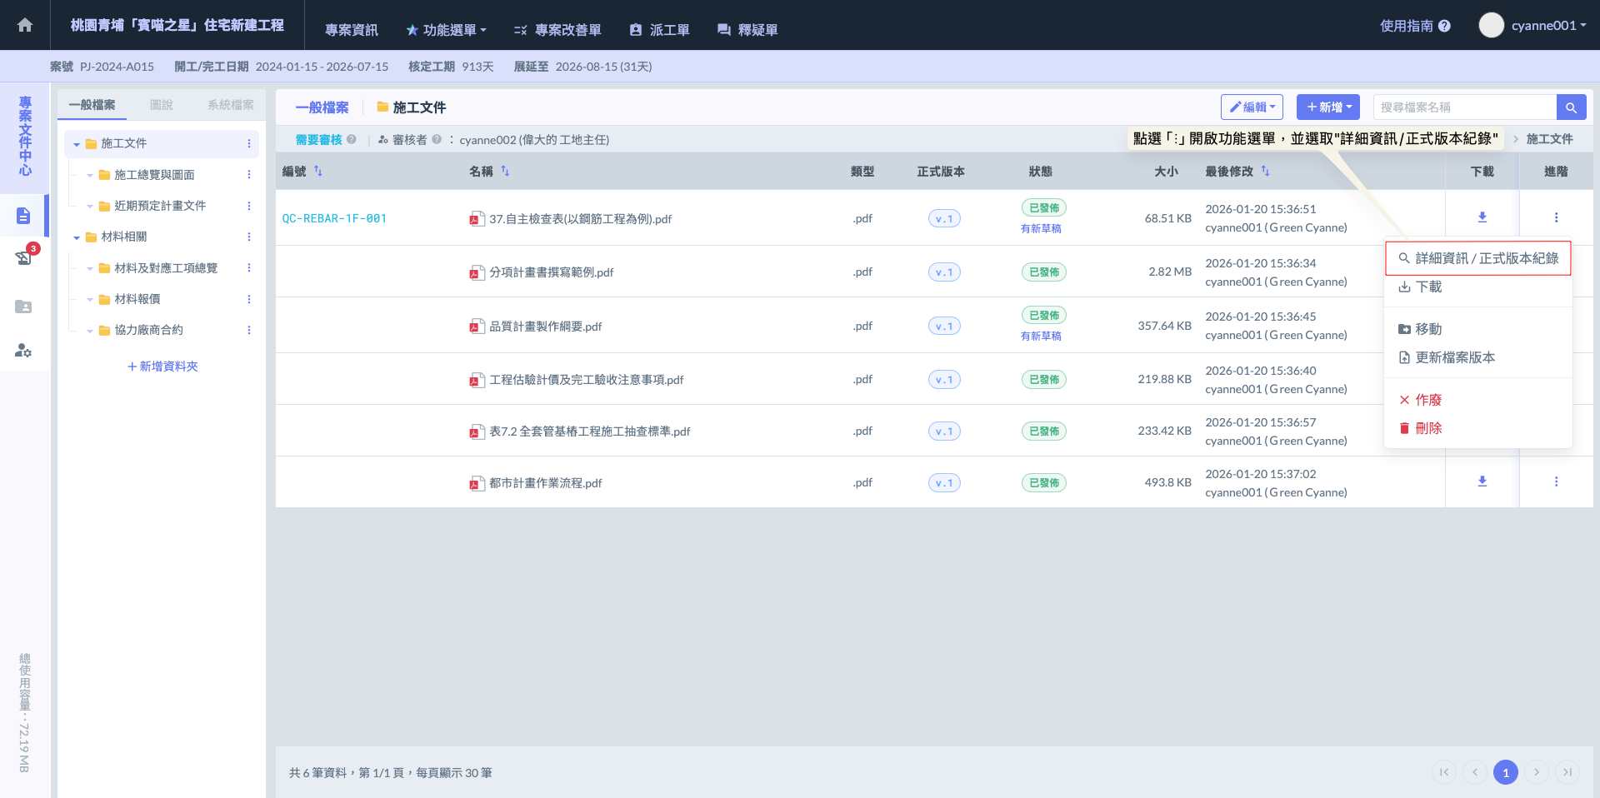The width and height of the screenshot is (1600, 798).
Task: Download 37.自主檢查表 PDF via download icon
Action: click(1482, 217)
